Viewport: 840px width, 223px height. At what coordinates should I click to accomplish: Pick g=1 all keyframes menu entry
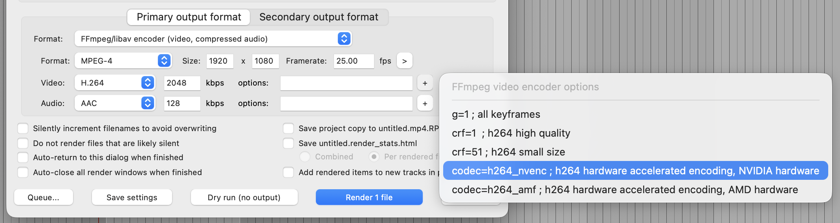tap(495, 114)
